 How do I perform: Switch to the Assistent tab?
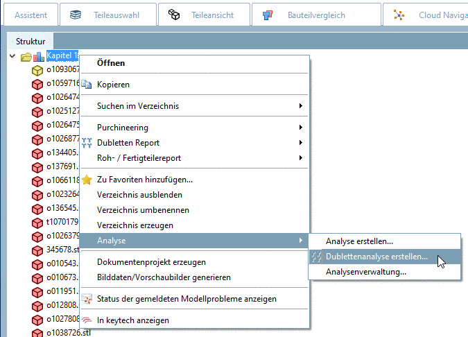click(x=31, y=15)
